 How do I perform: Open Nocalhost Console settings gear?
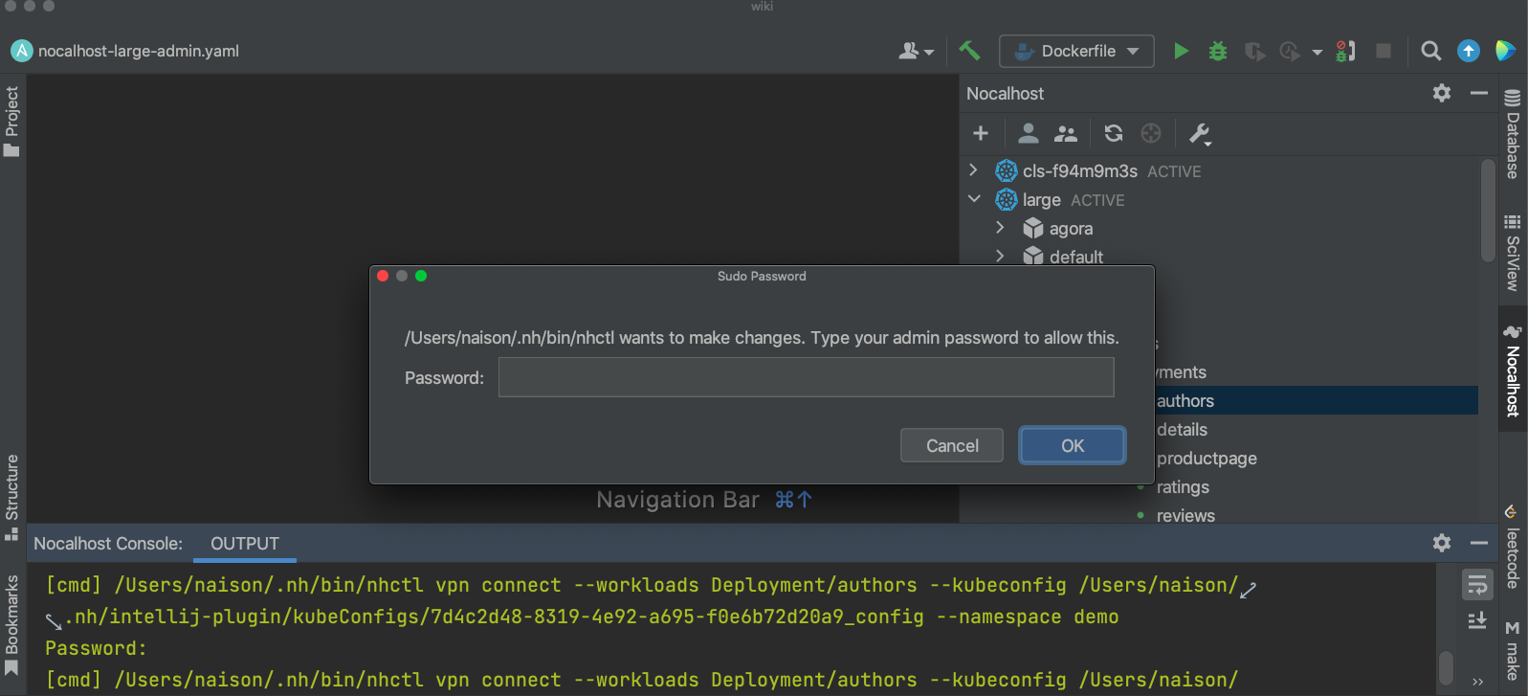pos(1442,543)
